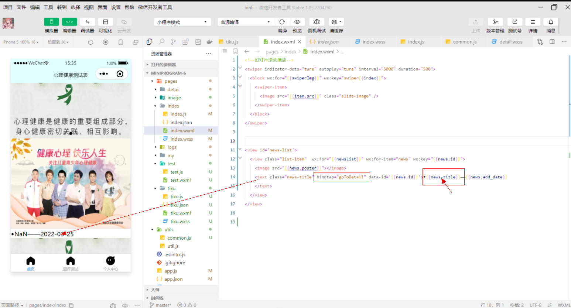The image size is (571, 308).
Task: Open the source control branch icon
Action: (174, 42)
